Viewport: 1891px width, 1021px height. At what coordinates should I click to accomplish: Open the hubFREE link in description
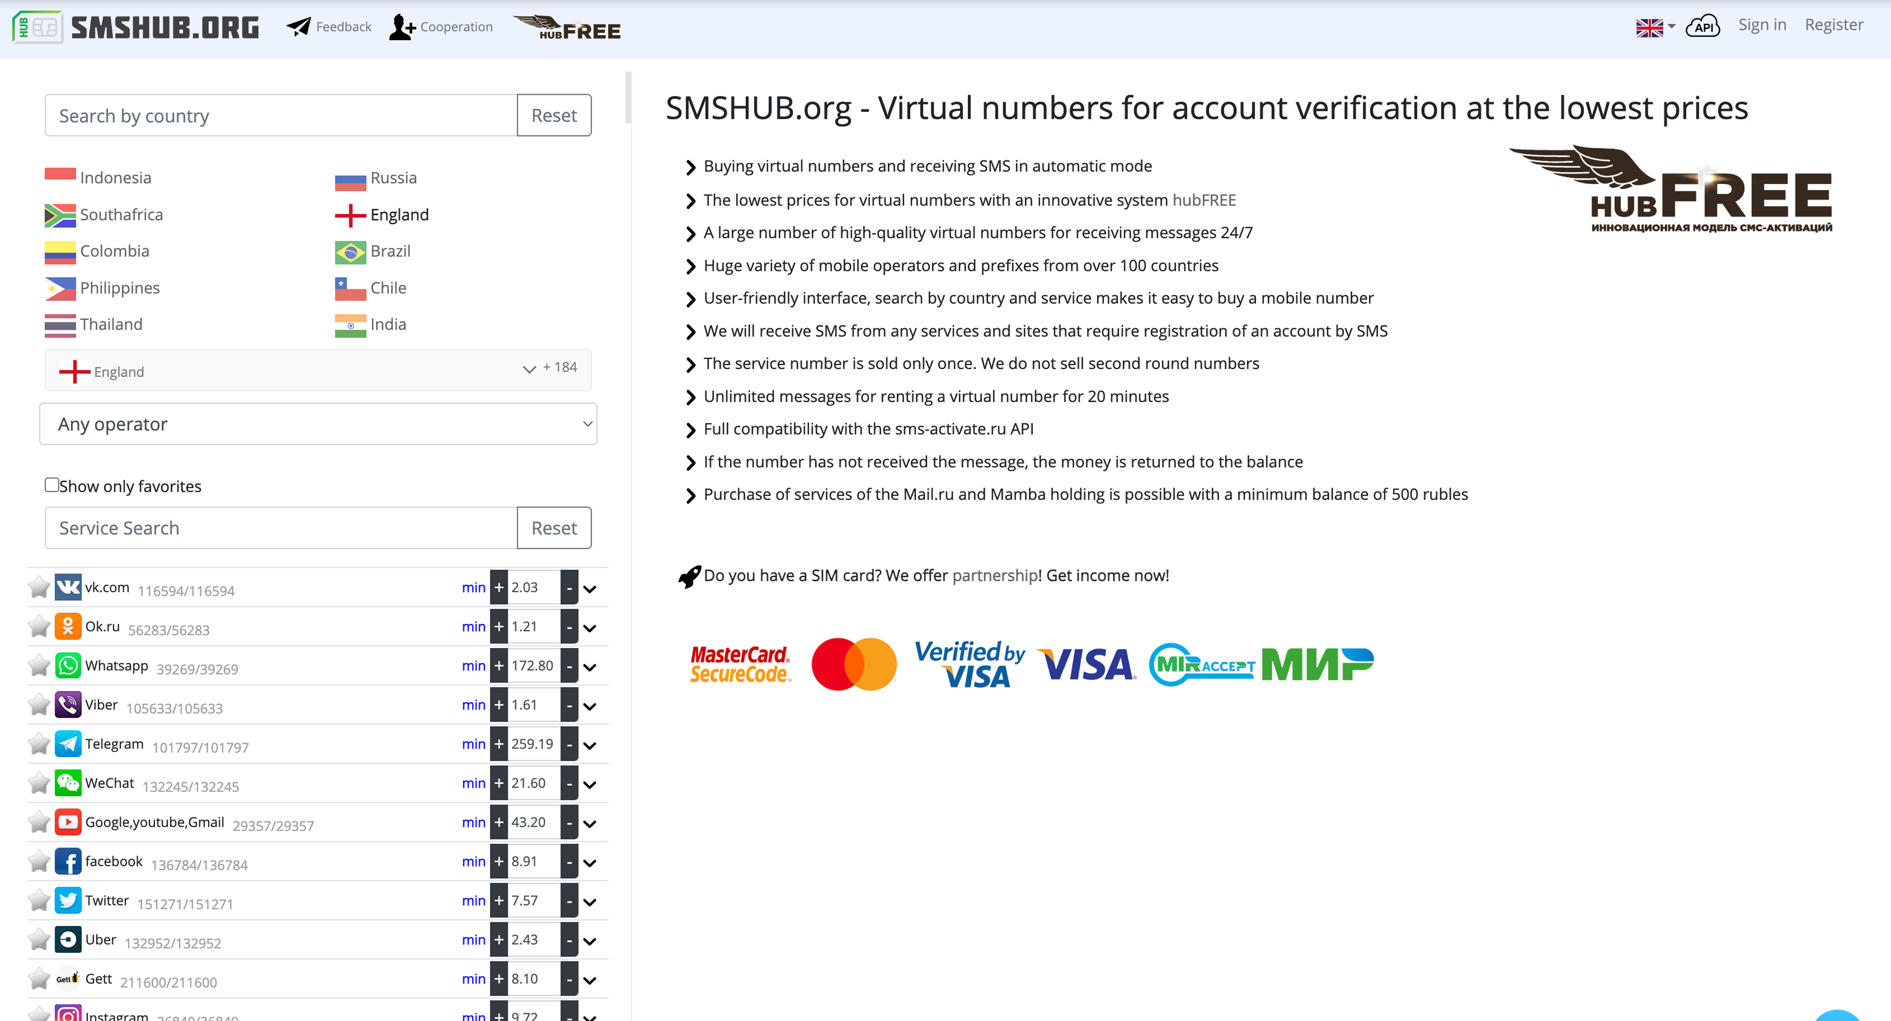click(x=1204, y=200)
